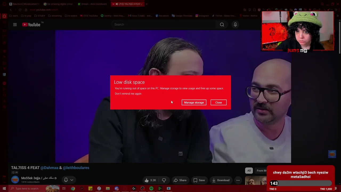Open Google Translate bookmark

182,16
